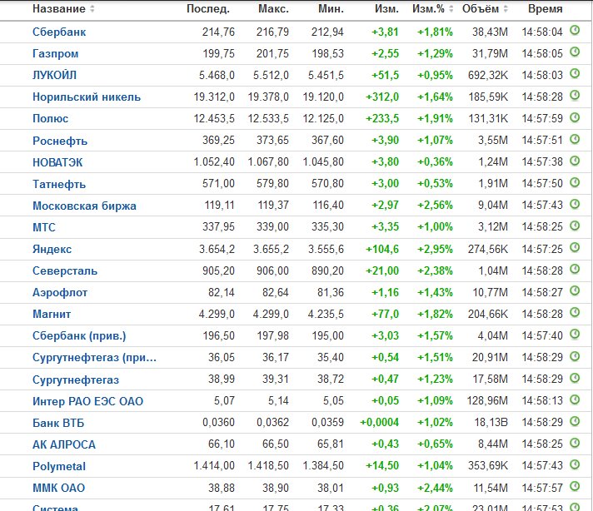Click the clock icon in the Интер РАО ЕЭС ОАО row
The image size is (593, 511).
(575, 399)
